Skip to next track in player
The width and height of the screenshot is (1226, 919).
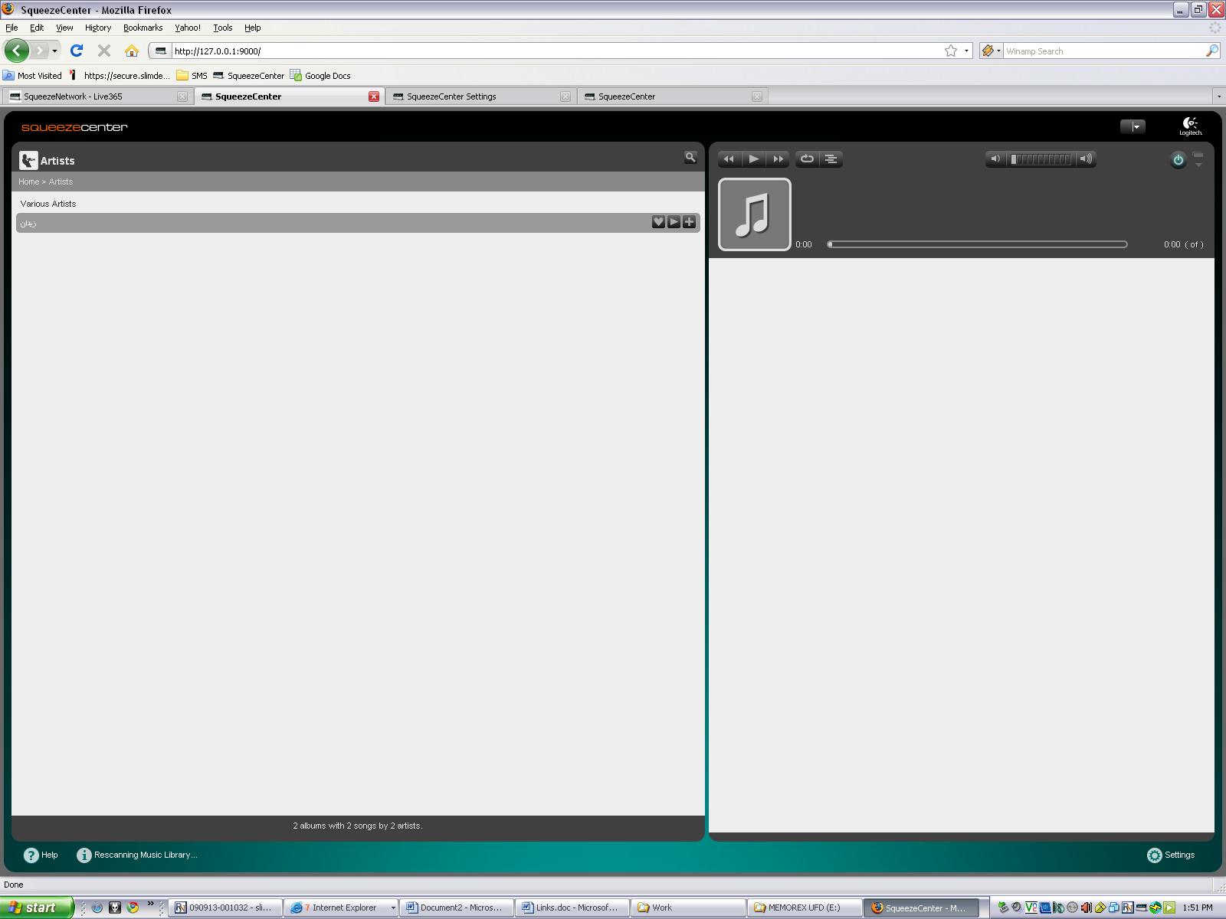[x=779, y=159]
